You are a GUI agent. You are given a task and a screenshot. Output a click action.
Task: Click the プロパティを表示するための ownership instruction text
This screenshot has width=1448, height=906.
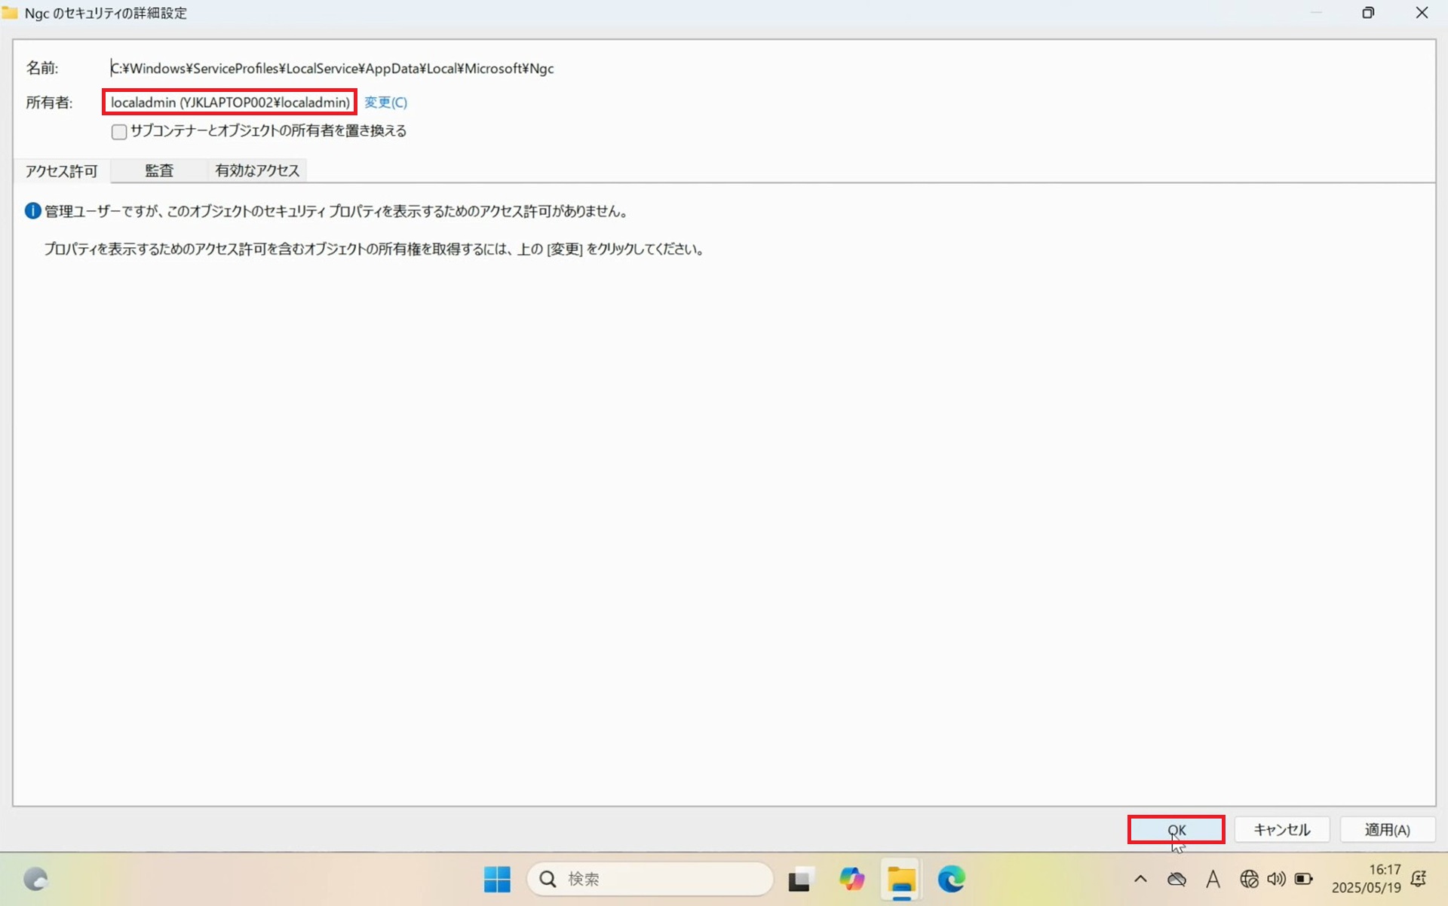coord(375,249)
